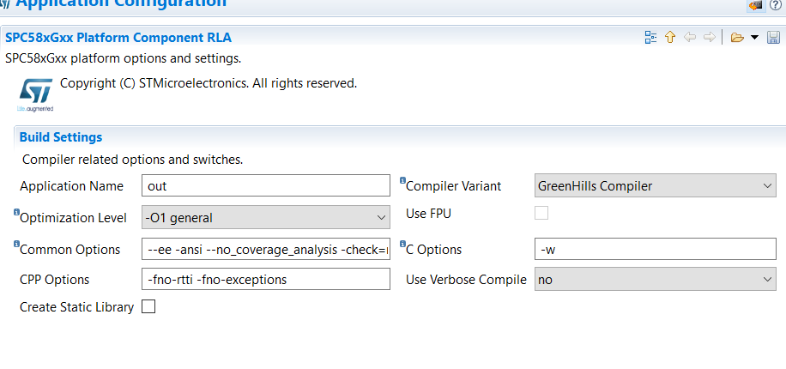Click the Create Static Library label
This screenshot has width=786, height=369.
coord(76,307)
